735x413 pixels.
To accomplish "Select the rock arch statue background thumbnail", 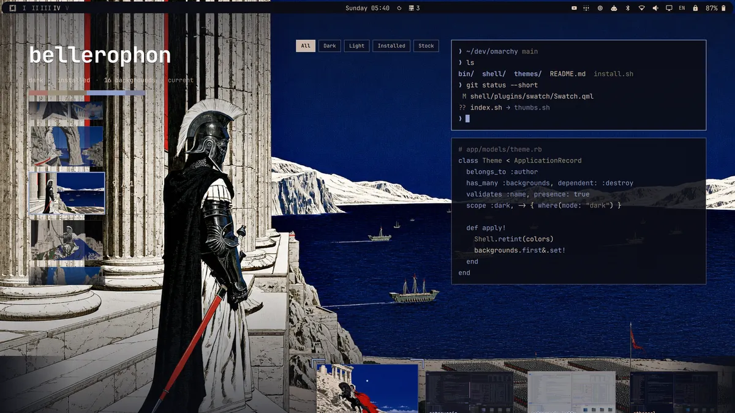I will (66, 146).
